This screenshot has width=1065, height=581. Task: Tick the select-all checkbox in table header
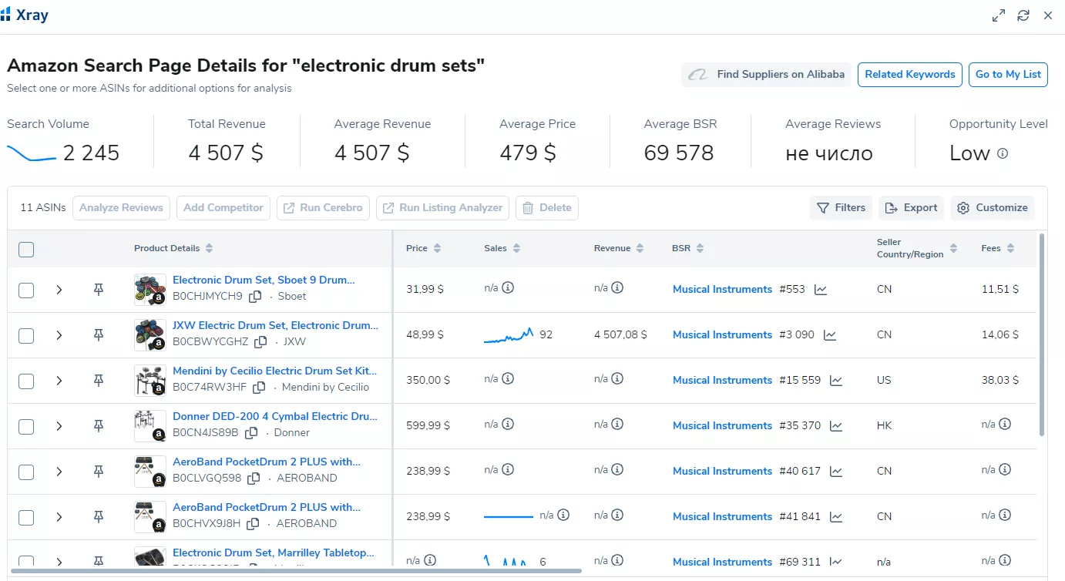click(26, 249)
